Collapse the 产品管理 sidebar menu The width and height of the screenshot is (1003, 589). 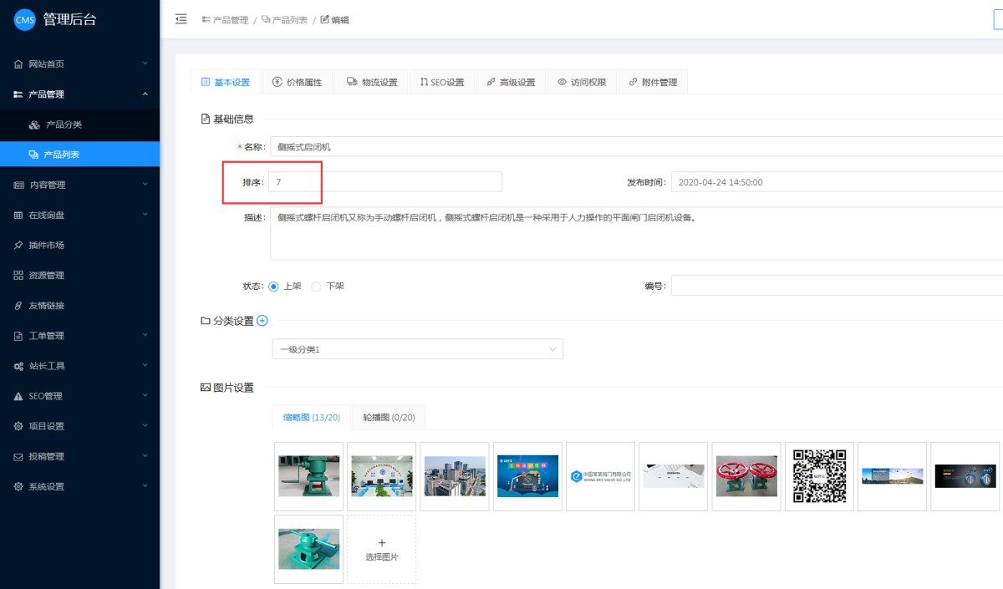click(79, 94)
